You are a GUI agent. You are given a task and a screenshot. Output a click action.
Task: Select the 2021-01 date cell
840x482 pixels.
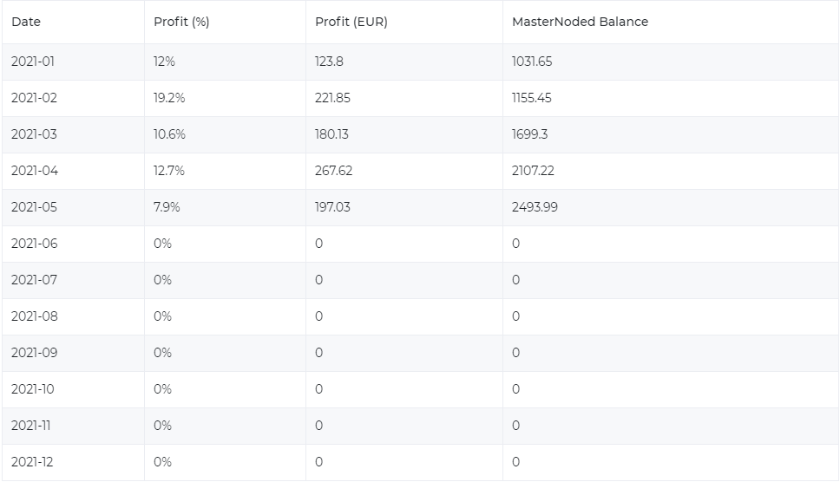[x=33, y=62]
